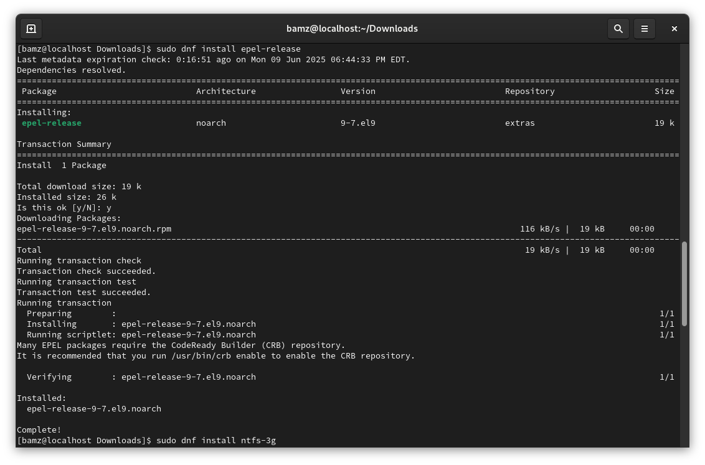Click the Repository column header
The image size is (705, 465).
(529, 92)
